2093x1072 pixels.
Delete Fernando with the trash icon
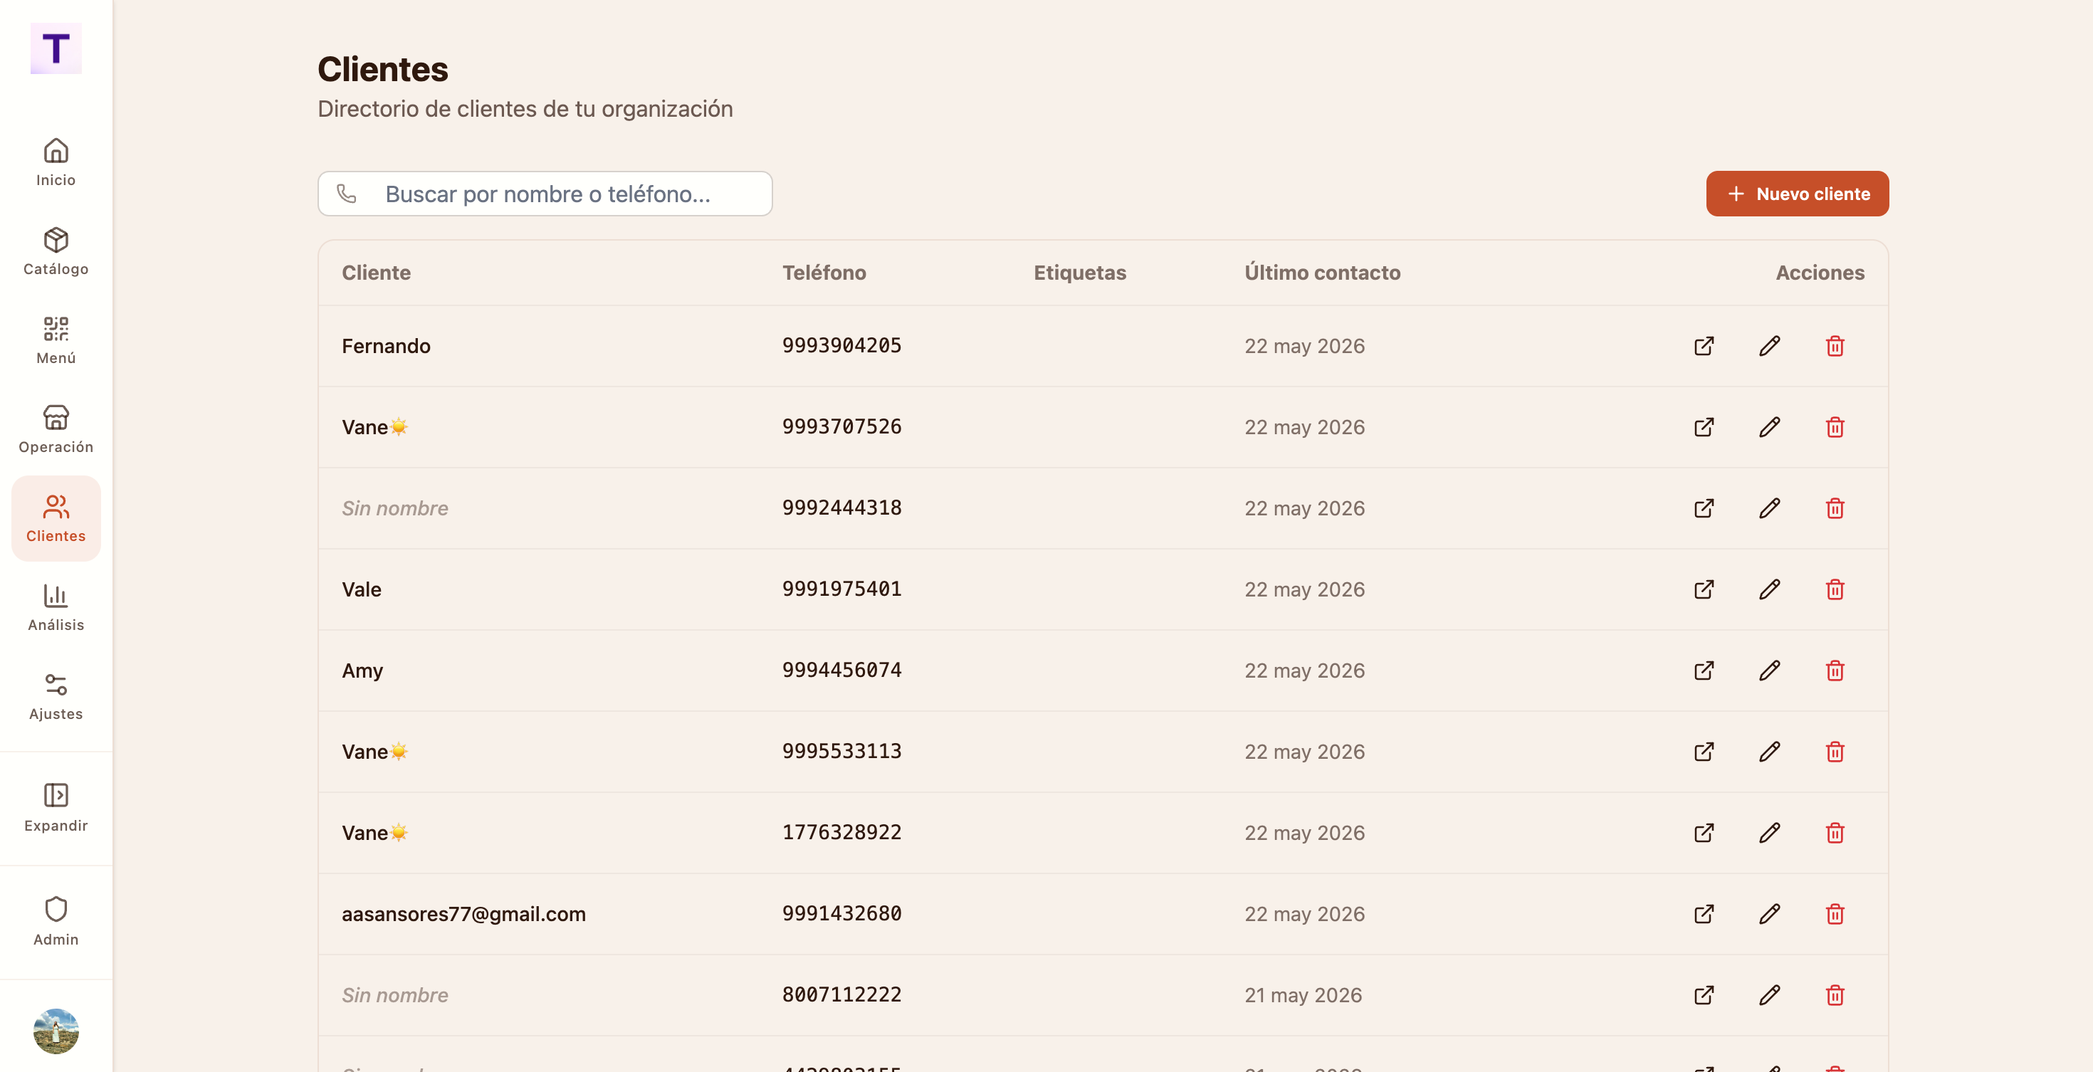click(x=1835, y=346)
